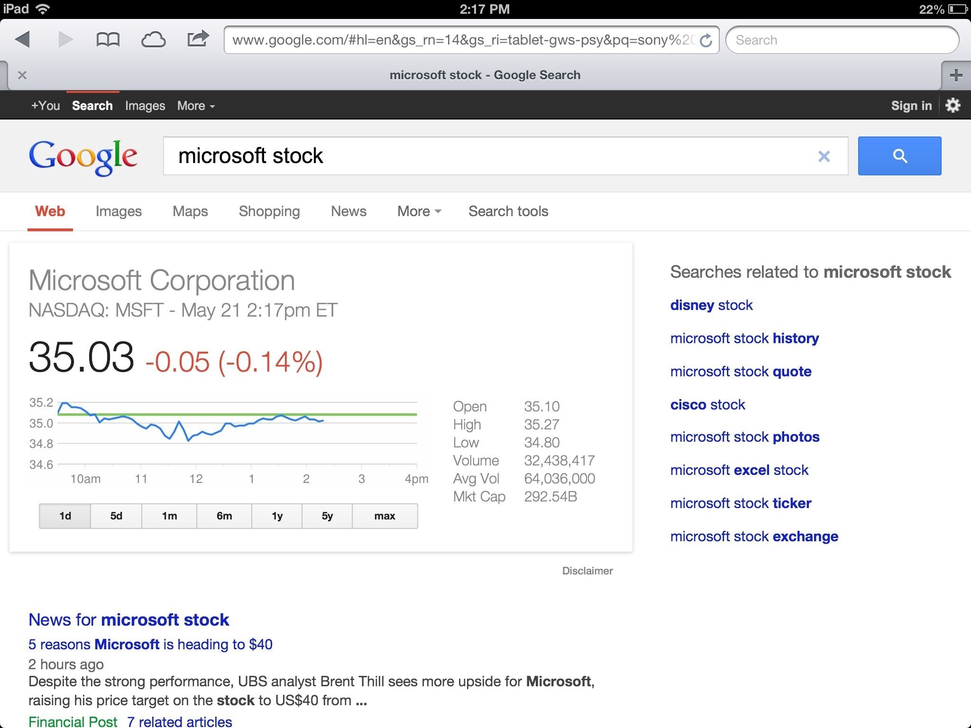Open a new tab with plus icon
Image resolution: width=971 pixels, height=728 pixels.
[x=956, y=75]
